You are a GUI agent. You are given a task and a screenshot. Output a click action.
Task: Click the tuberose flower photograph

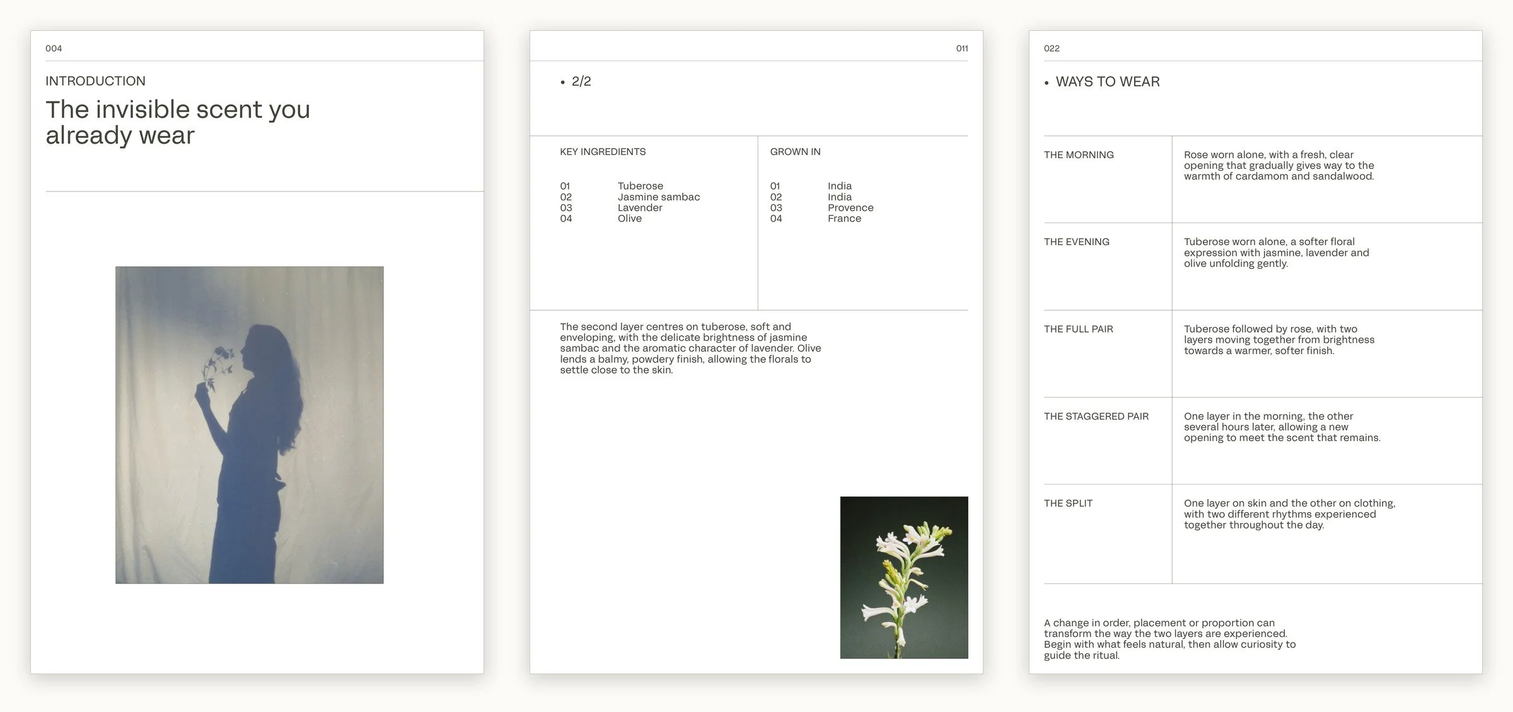pyautogui.click(x=904, y=577)
